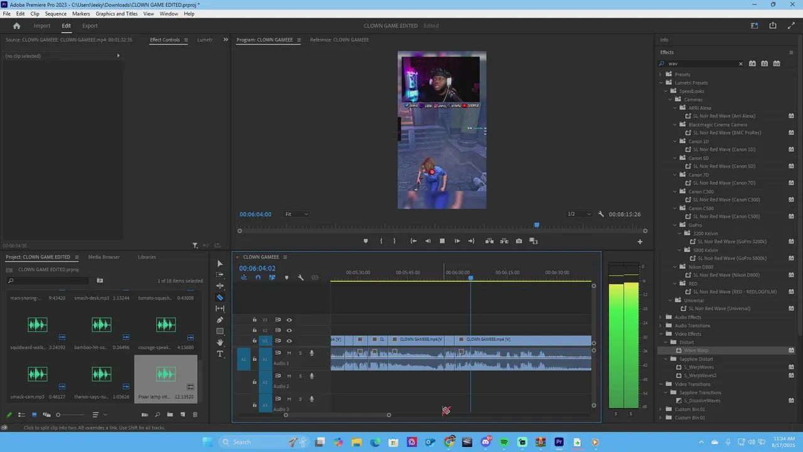Open the Markers menu

pyautogui.click(x=81, y=14)
